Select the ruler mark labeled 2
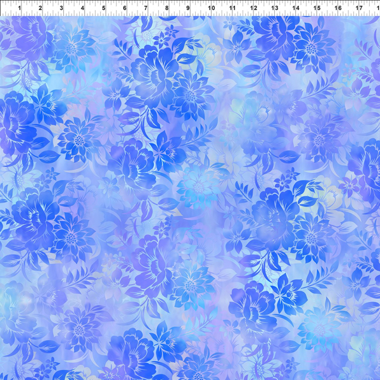This screenshot has width=380, height=380. pos(40,8)
